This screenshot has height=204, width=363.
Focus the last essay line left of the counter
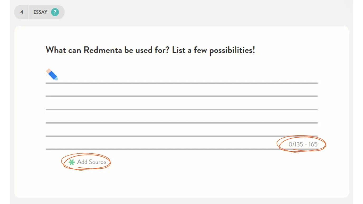(x=166, y=143)
